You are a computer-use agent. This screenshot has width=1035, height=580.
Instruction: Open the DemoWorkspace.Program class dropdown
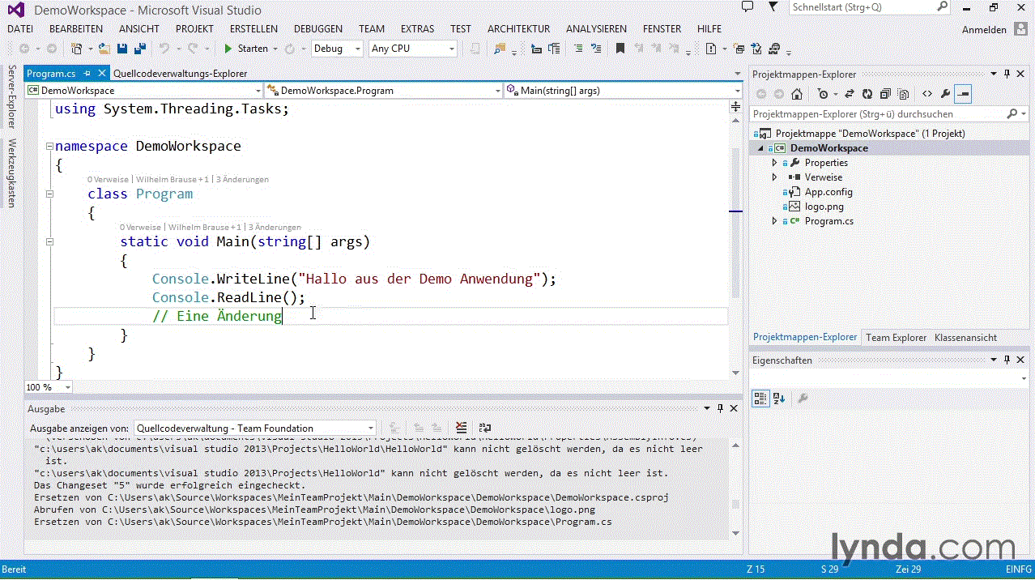pyautogui.click(x=384, y=91)
